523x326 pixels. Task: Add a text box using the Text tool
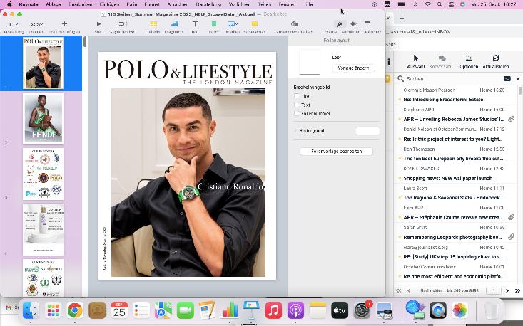point(195,24)
